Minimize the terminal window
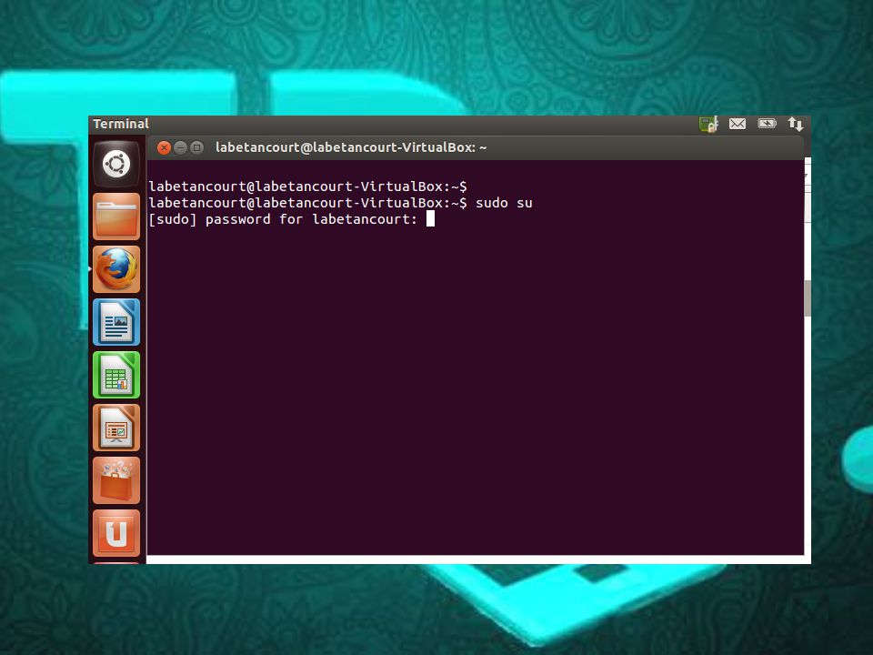 pos(180,147)
